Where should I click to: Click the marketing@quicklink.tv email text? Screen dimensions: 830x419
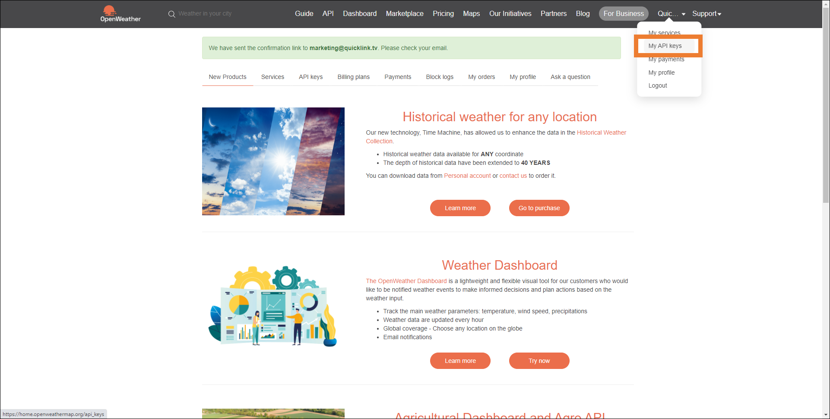pyautogui.click(x=343, y=48)
